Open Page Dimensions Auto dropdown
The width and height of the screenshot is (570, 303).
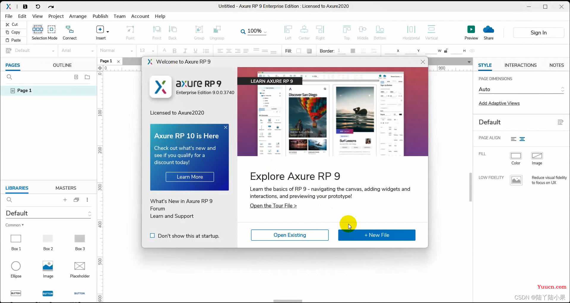click(x=521, y=89)
